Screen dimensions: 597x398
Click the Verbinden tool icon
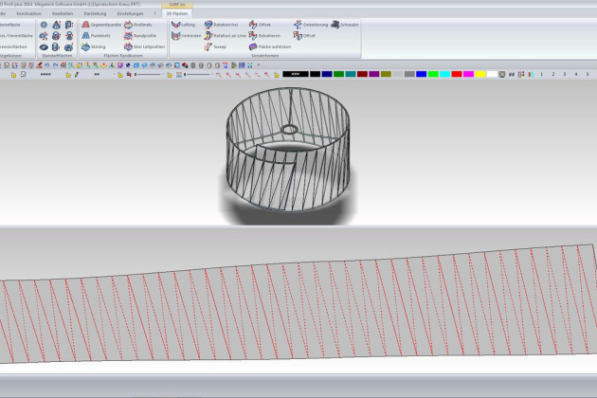(182, 35)
